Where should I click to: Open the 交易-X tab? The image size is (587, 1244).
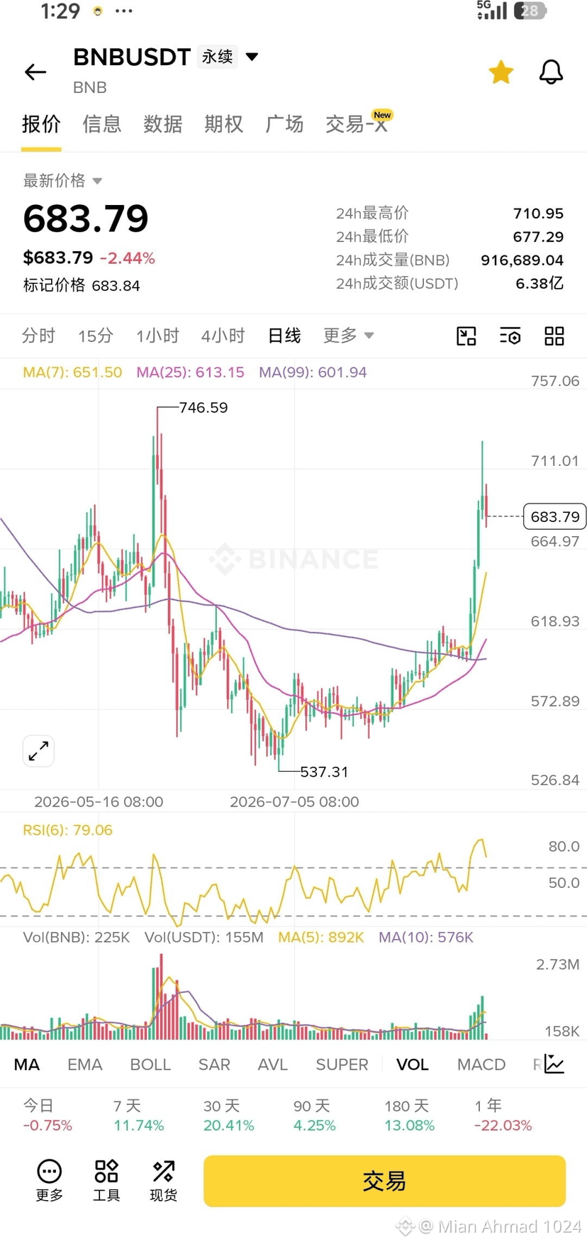[357, 124]
